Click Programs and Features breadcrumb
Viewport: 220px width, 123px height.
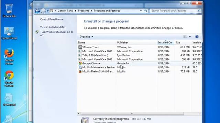(107, 11)
